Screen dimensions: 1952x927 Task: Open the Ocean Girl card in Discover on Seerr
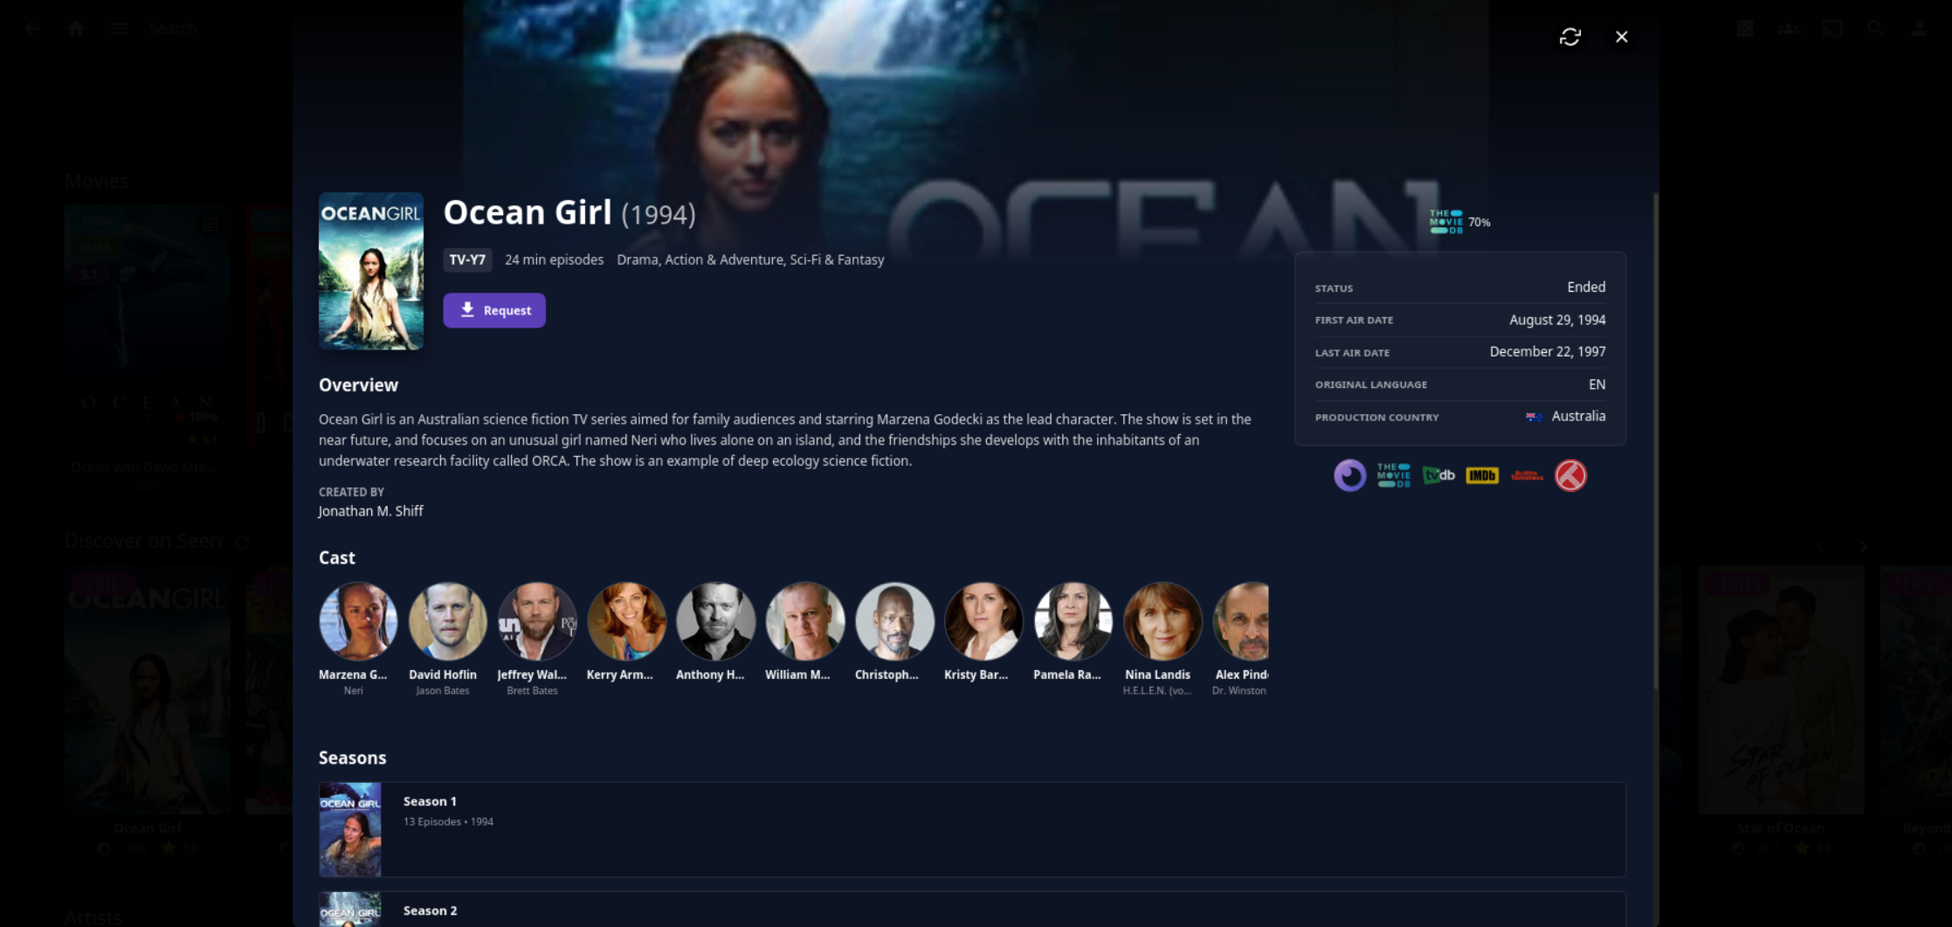coord(148,690)
